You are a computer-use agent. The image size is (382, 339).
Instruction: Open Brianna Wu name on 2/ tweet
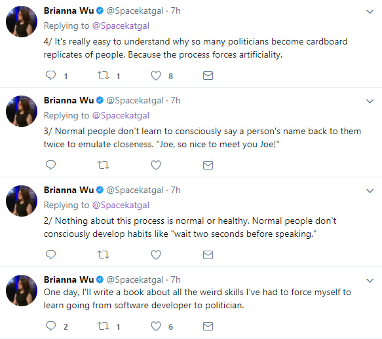[69, 190]
